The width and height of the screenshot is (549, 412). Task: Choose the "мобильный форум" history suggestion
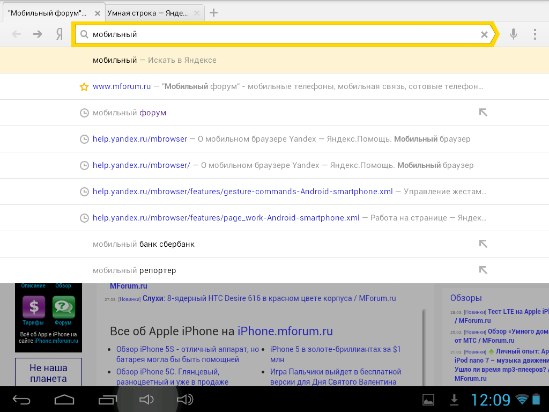pos(274,113)
